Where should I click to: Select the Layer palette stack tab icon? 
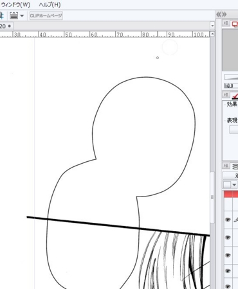click(x=235, y=166)
